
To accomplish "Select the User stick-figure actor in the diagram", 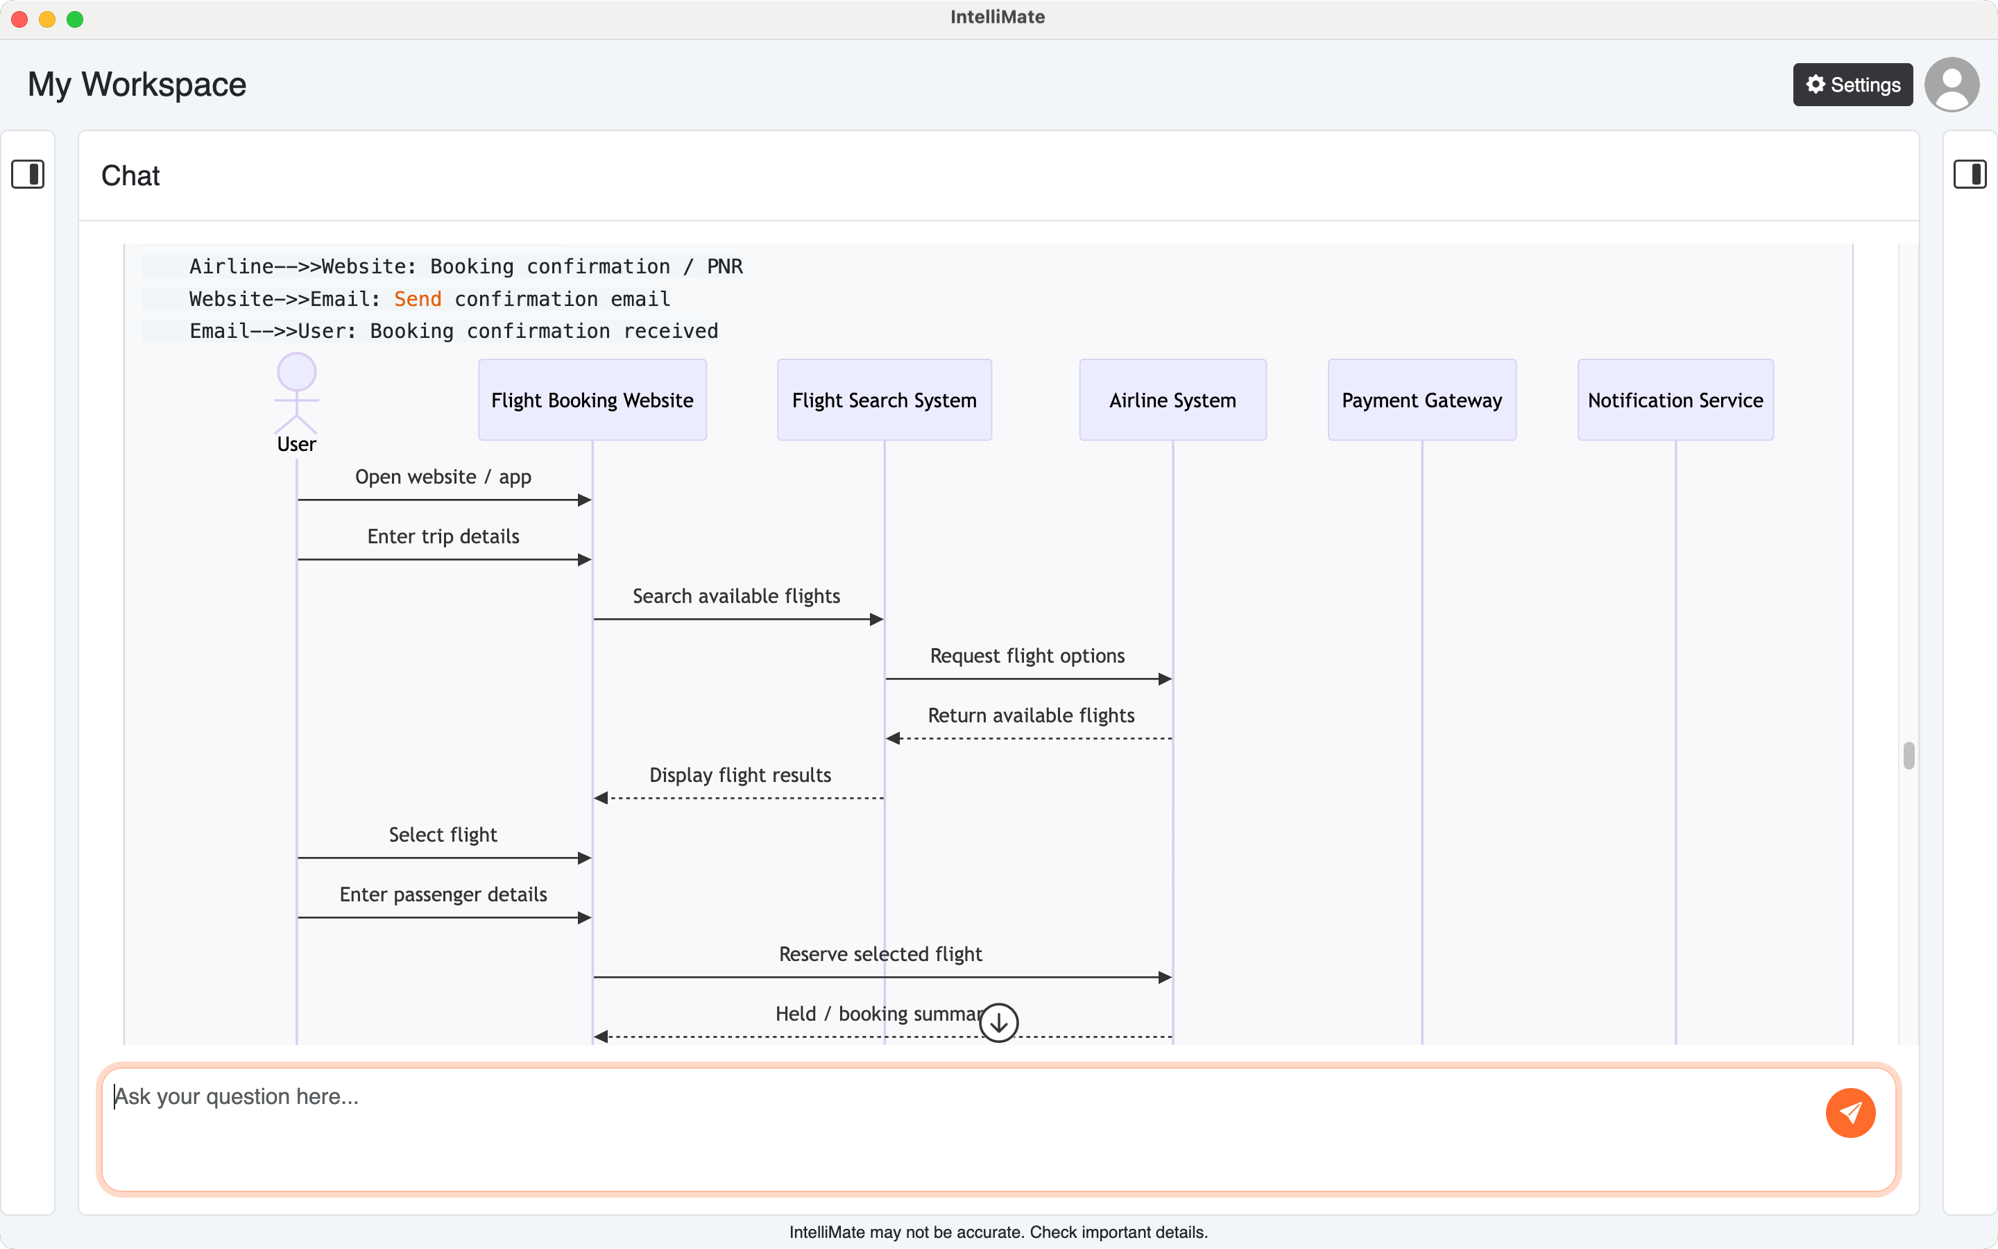I will (296, 395).
